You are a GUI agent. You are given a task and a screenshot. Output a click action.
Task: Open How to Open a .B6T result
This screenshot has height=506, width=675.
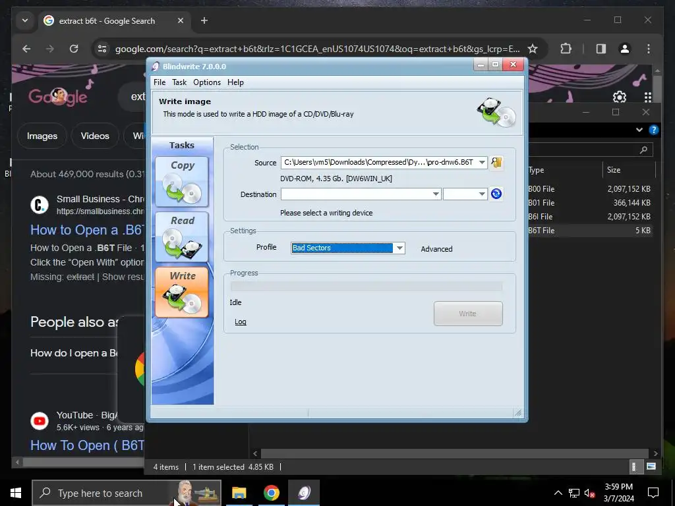click(x=88, y=230)
